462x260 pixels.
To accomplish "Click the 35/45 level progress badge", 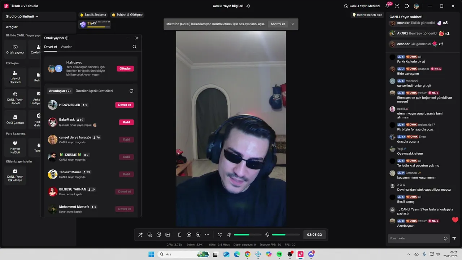I will click(95, 24).
